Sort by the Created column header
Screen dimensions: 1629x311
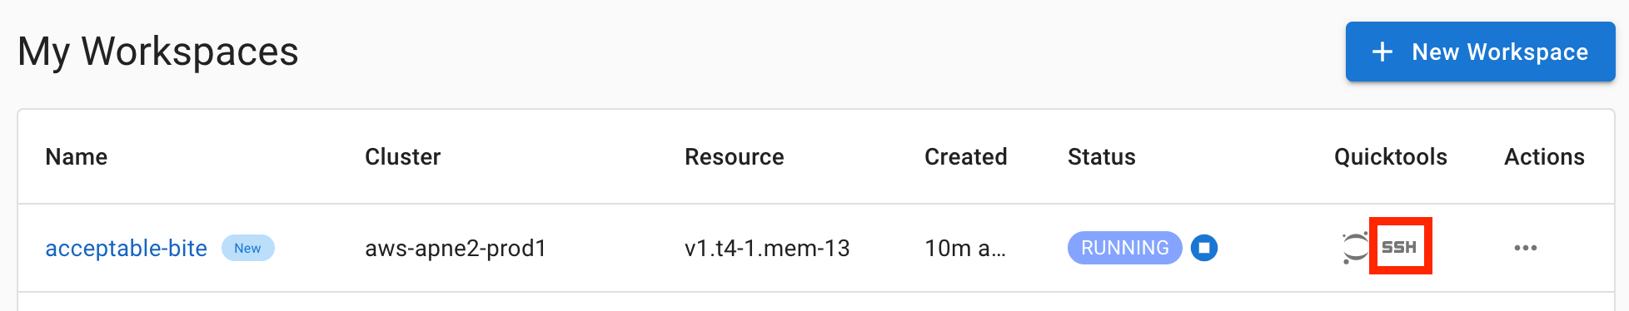point(966,157)
